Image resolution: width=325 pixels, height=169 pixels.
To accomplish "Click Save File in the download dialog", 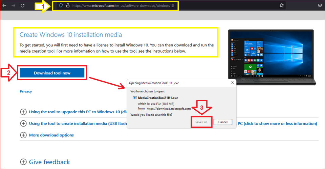I will tap(201, 122).
